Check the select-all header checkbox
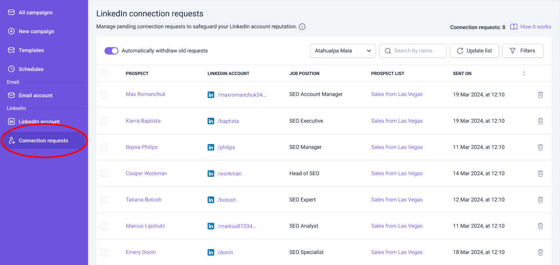Image resolution: width=560 pixels, height=265 pixels. (104, 74)
